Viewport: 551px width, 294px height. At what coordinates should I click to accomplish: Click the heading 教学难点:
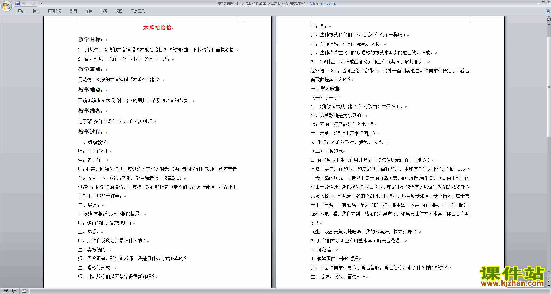point(91,90)
